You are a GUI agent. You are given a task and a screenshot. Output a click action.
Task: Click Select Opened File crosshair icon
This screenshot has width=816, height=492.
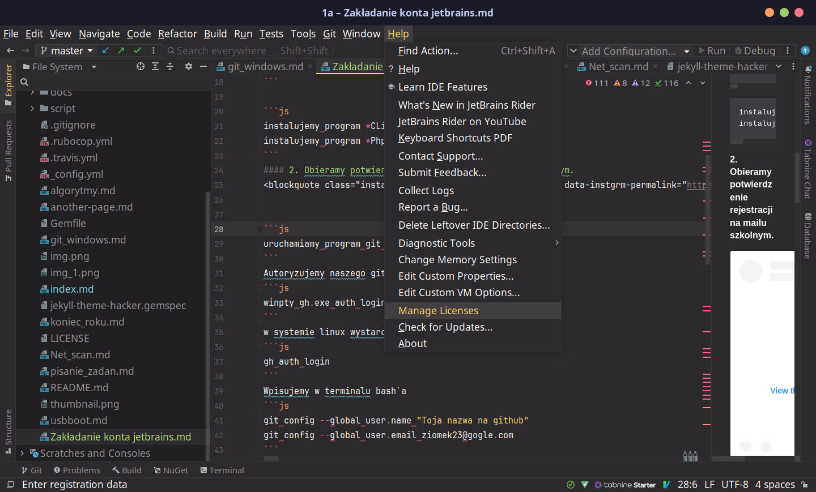click(x=141, y=66)
